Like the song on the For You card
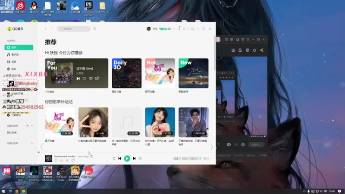 coord(85,78)
